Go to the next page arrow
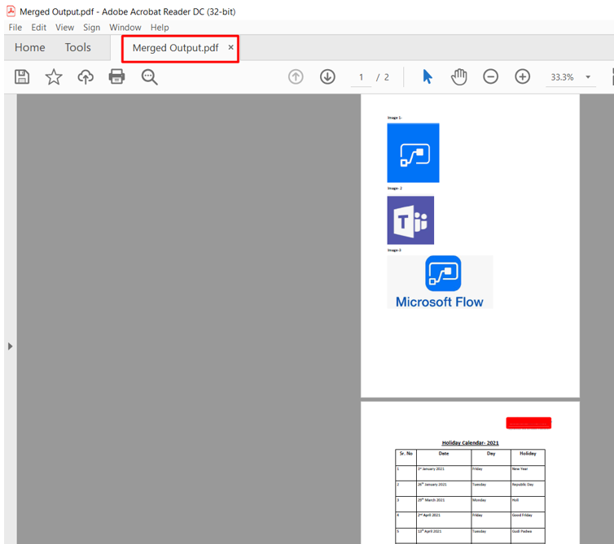Viewport: 614px width, 544px height. (327, 76)
